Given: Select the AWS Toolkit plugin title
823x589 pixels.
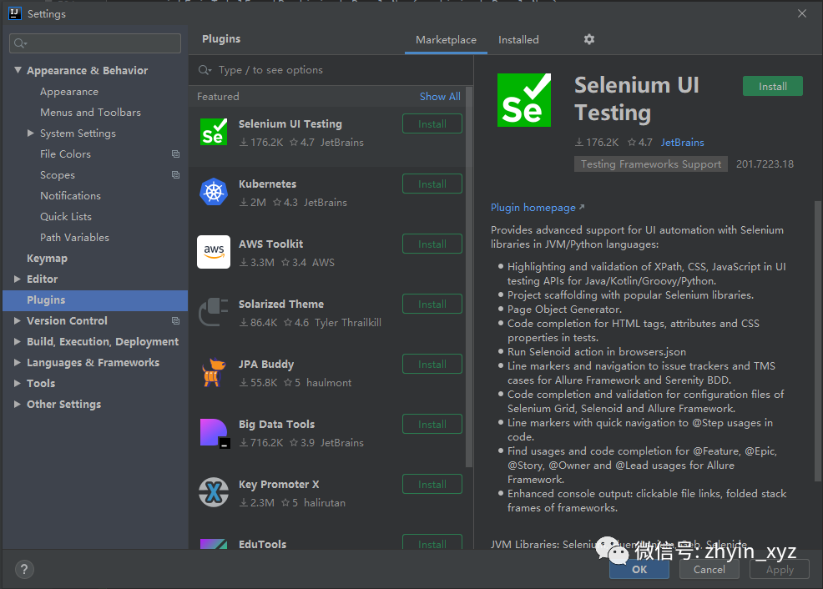Looking at the screenshot, I should (x=270, y=244).
